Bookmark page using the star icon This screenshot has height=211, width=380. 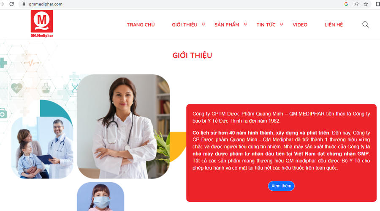(366, 4)
